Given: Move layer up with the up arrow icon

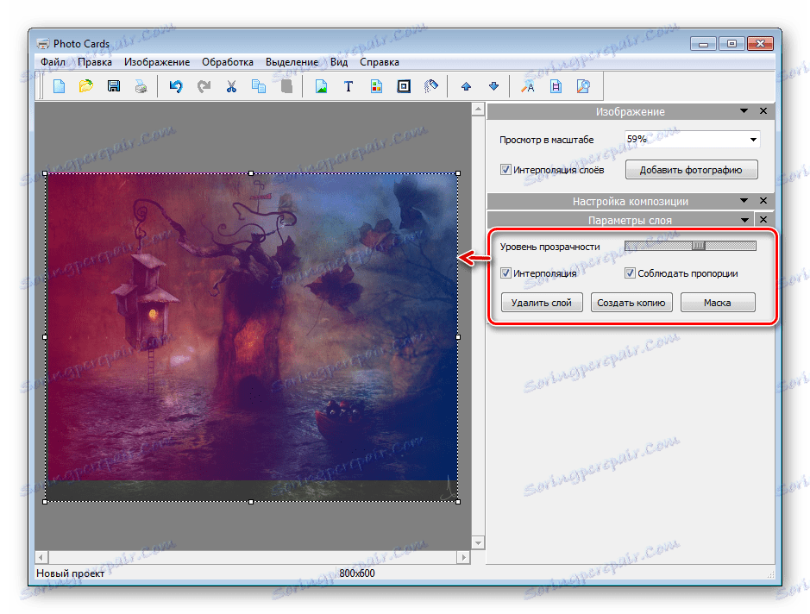Looking at the screenshot, I should click(466, 86).
